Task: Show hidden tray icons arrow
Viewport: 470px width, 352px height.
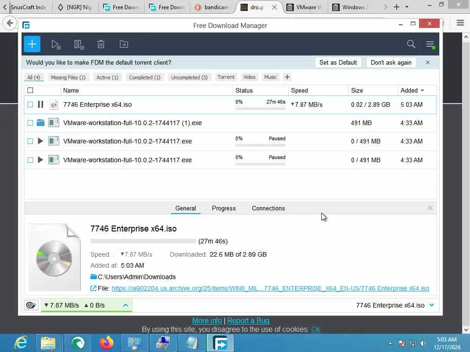Action: pyautogui.click(x=390, y=343)
